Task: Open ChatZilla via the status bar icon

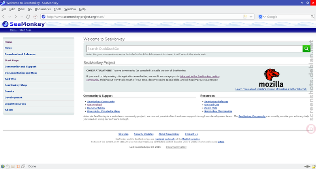Action: [x=23, y=166]
